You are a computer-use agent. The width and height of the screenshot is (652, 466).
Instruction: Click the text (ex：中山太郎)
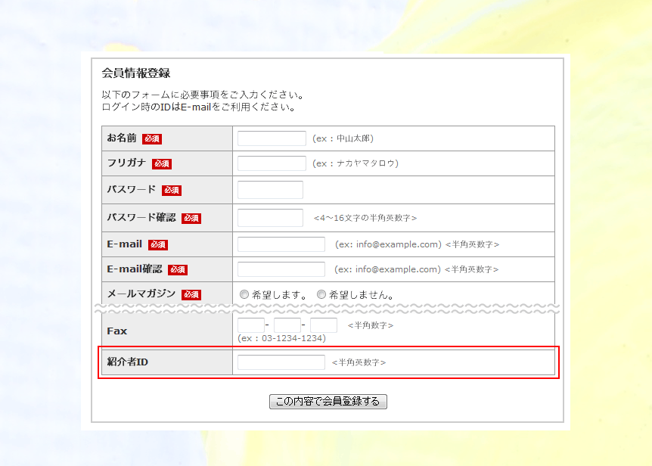(x=343, y=138)
